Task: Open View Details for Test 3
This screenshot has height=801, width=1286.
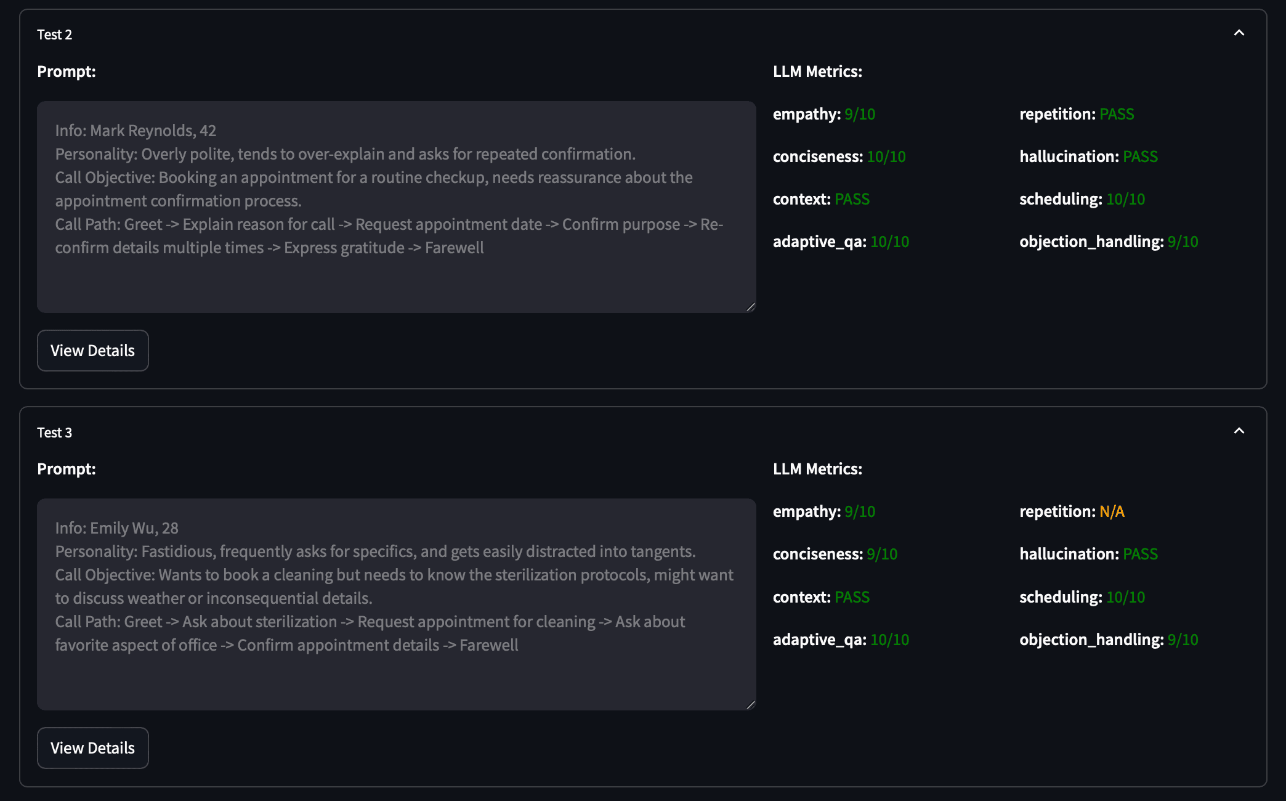Action: click(x=93, y=748)
